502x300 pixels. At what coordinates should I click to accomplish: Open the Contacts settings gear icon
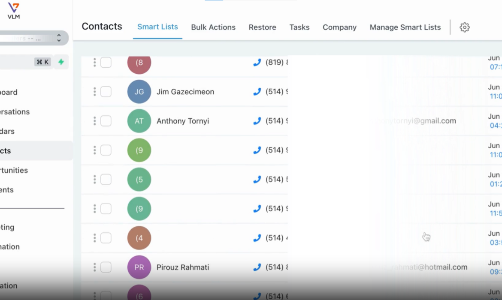[x=464, y=27]
